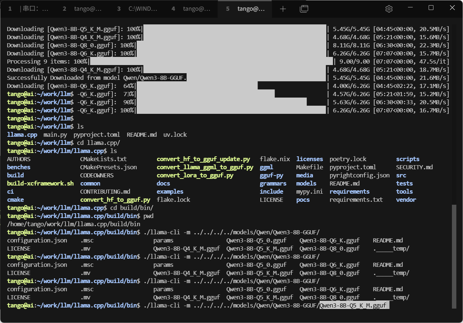Click mypy.ini file name
The width and height of the screenshot is (463, 323).
(310, 191)
